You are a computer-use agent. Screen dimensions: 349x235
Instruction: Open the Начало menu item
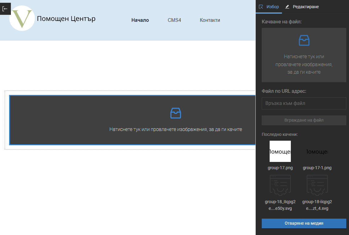click(140, 20)
